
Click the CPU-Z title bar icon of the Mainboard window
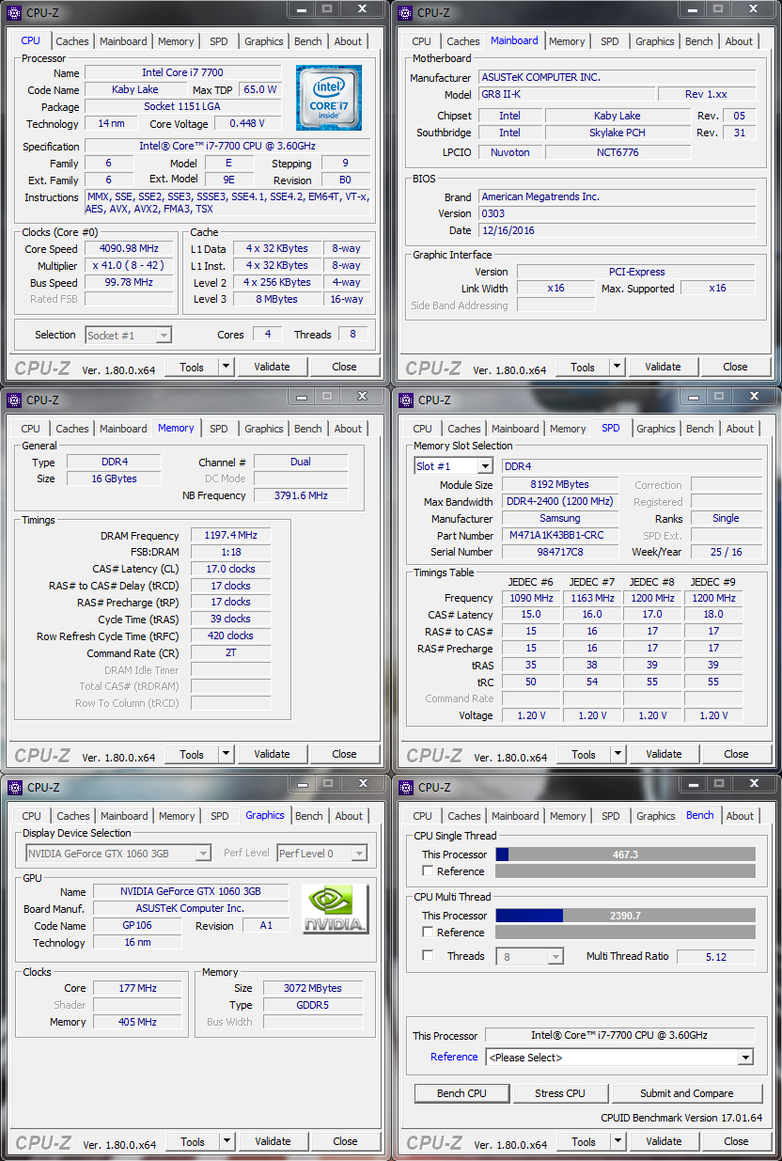pyautogui.click(x=406, y=12)
